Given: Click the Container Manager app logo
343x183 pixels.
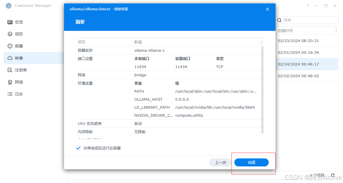Looking at the screenshot, I should [x=9, y=5].
